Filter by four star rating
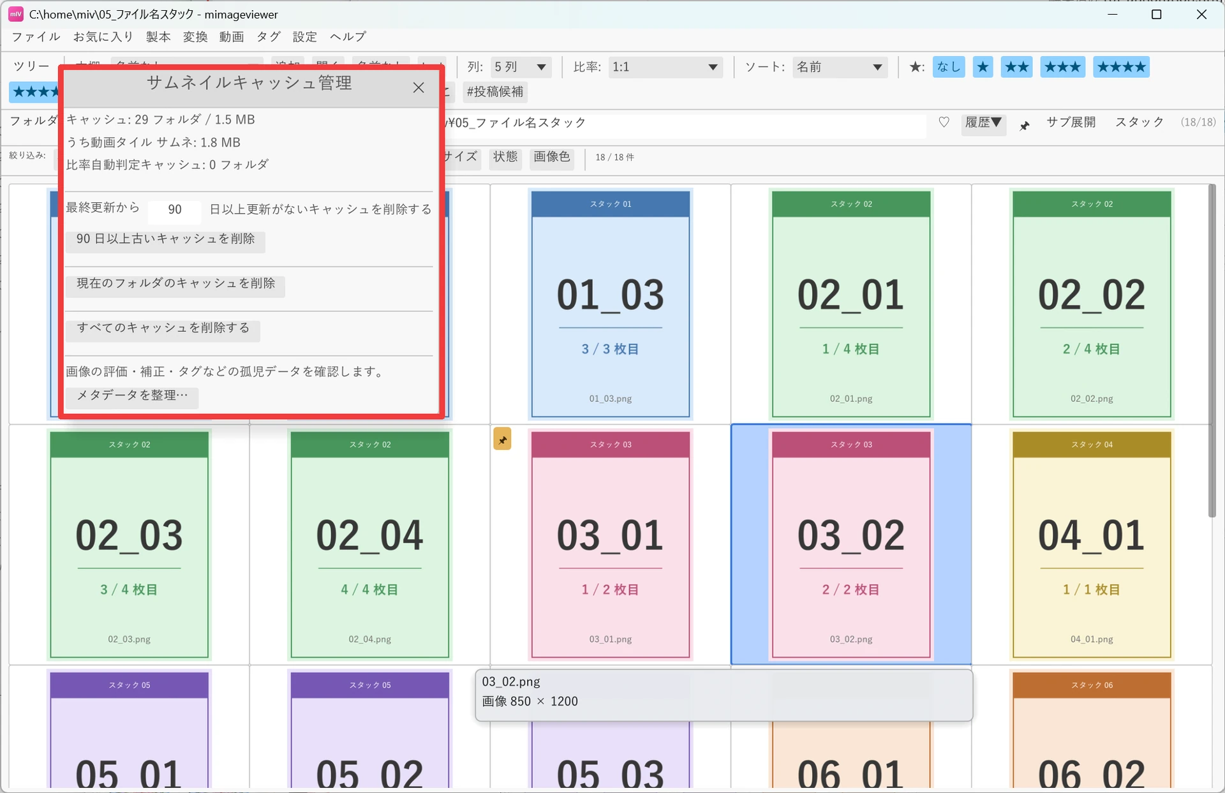This screenshot has height=793, width=1225. [1121, 67]
